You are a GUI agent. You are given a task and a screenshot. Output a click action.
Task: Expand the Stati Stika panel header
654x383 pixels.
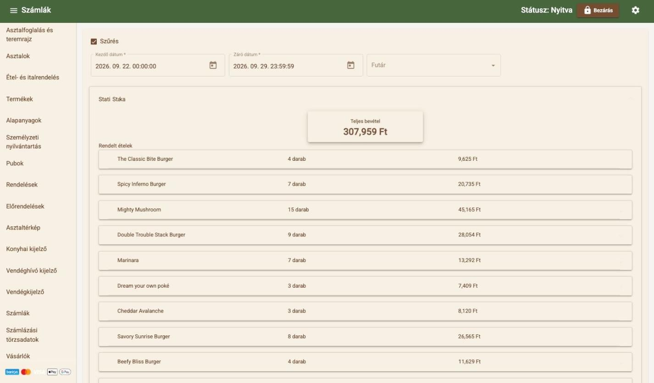click(365, 99)
